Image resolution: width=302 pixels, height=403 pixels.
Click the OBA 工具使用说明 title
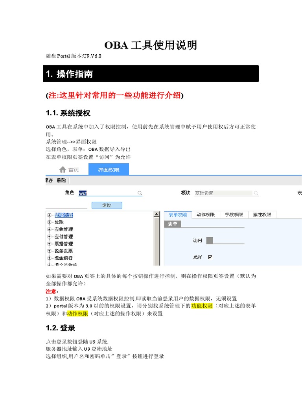coord(151,45)
